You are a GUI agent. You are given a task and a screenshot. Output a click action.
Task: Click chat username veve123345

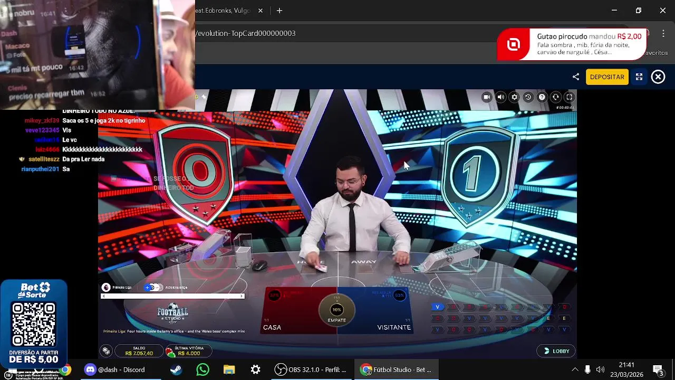pos(42,130)
